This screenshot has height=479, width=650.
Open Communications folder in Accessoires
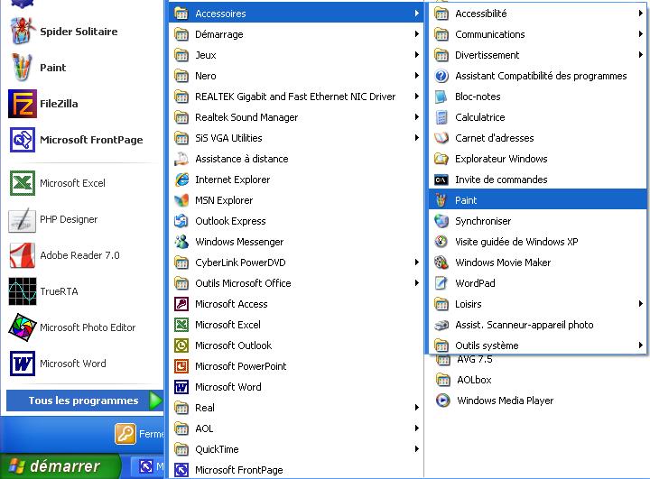point(538,34)
